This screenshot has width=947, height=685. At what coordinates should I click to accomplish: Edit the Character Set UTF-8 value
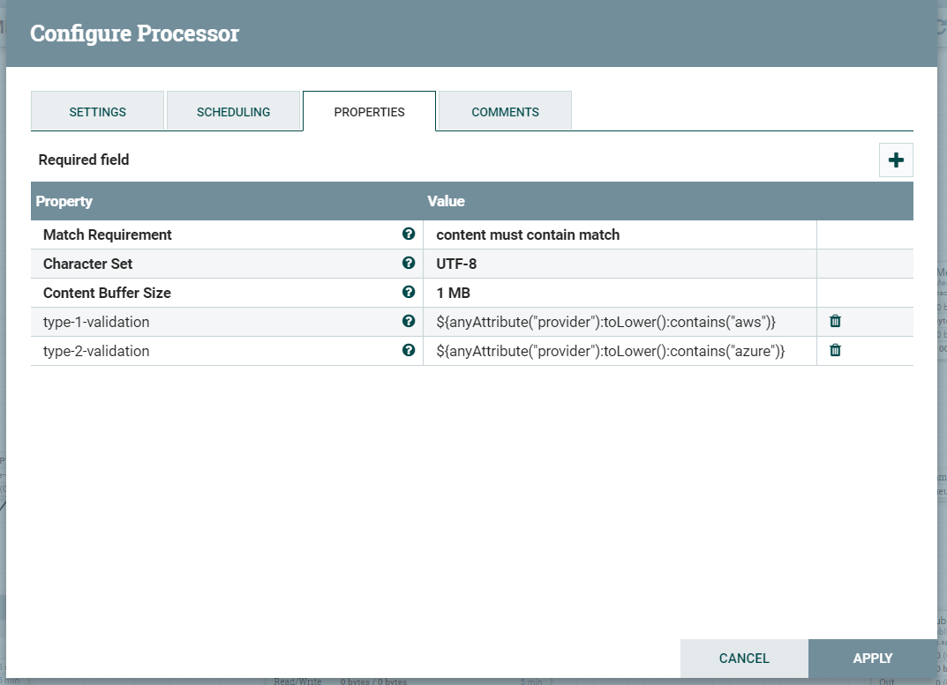pos(618,264)
